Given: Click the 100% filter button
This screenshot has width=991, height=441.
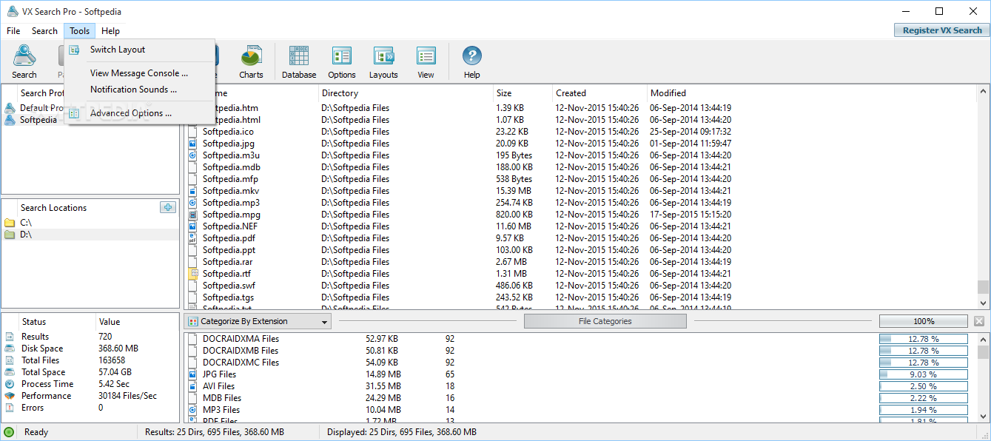Looking at the screenshot, I should point(924,321).
